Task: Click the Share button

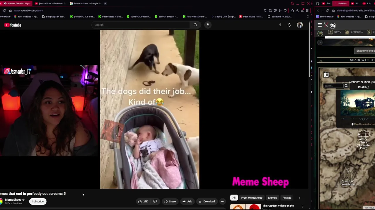Action: click(x=170, y=202)
